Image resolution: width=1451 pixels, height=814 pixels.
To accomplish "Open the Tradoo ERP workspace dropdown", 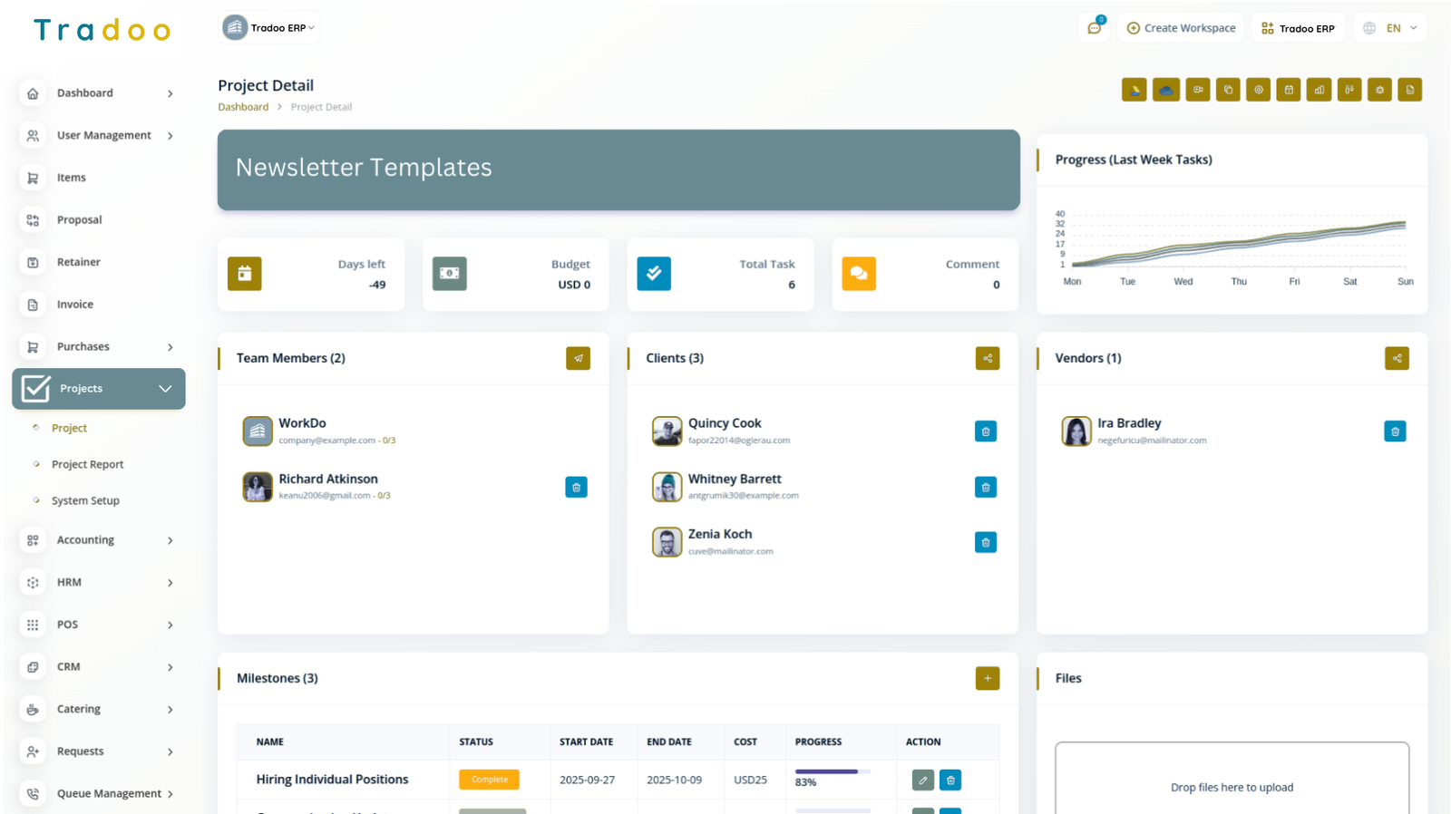I will 270,28.
